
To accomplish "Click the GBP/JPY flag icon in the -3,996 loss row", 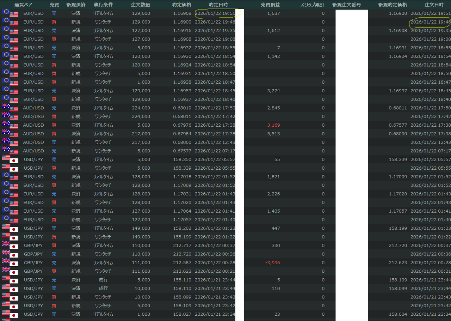I will (x=10, y=262).
